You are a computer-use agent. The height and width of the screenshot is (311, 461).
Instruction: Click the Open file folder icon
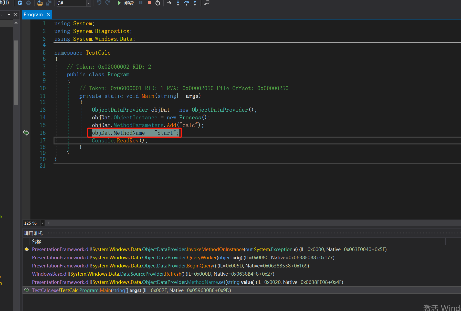pyautogui.click(x=40, y=3)
